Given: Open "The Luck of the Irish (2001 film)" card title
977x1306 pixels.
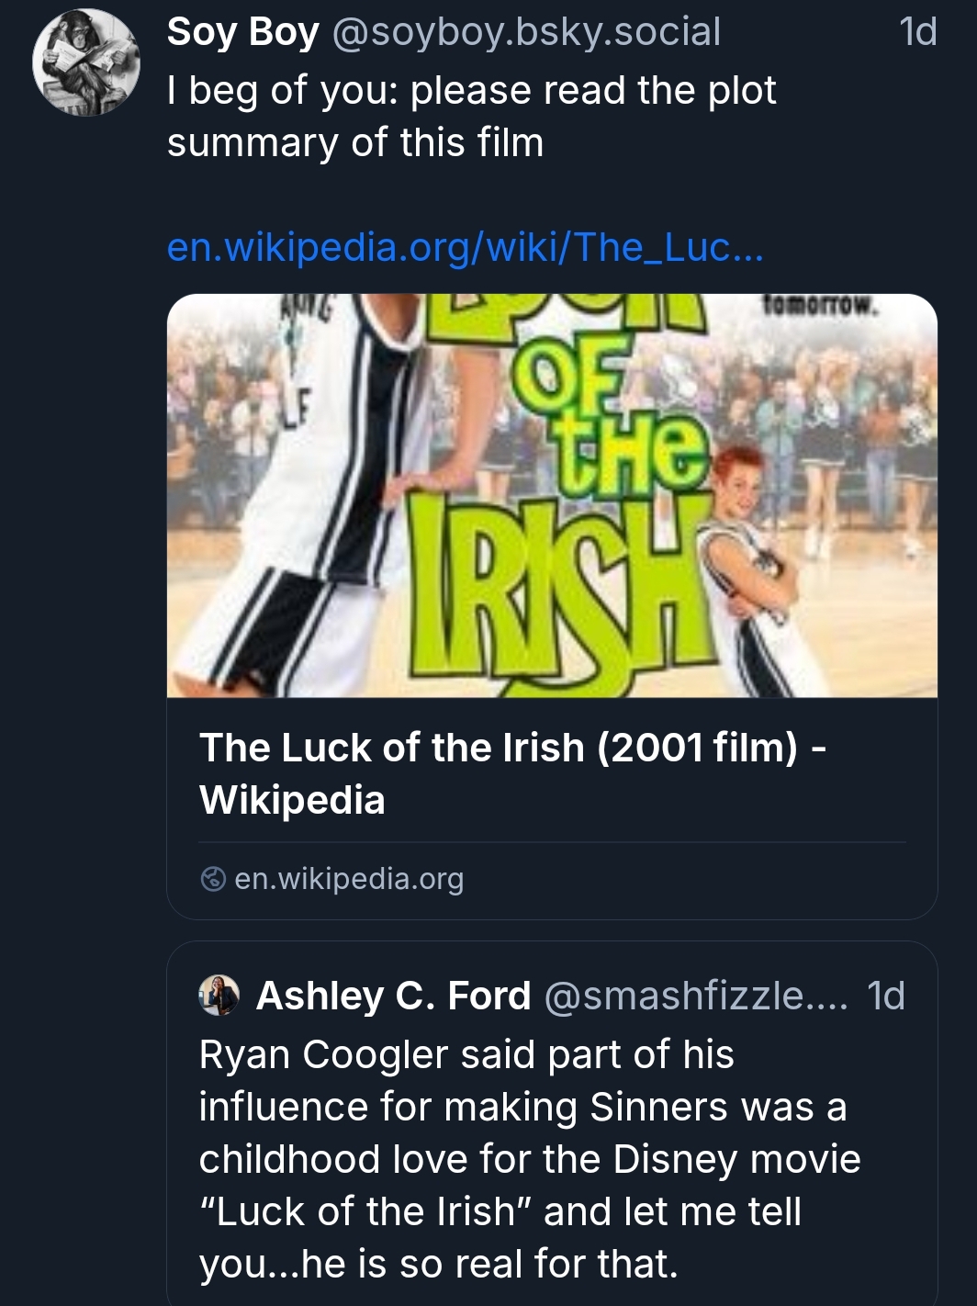Looking at the screenshot, I should (511, 773).
